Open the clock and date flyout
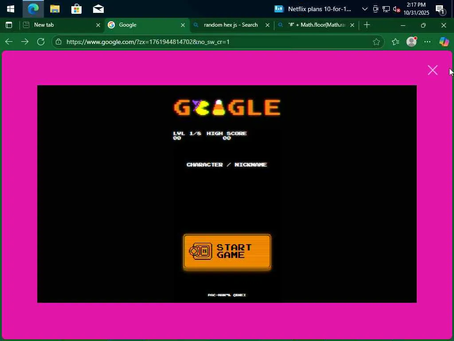This screenshot has height=341, width=454. (416, 9)
